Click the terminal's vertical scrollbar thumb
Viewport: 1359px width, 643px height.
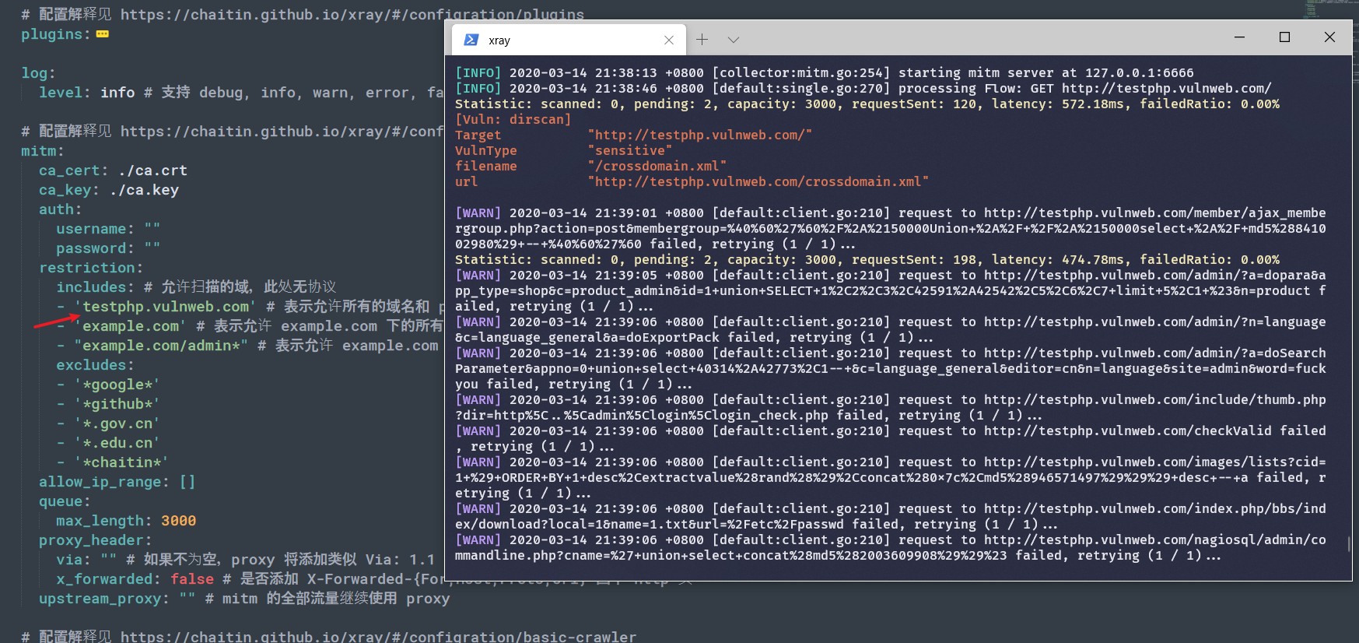click(x=1348, y=543)
